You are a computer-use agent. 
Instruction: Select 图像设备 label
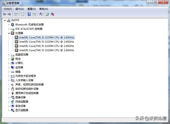click(x=20, y=97)
